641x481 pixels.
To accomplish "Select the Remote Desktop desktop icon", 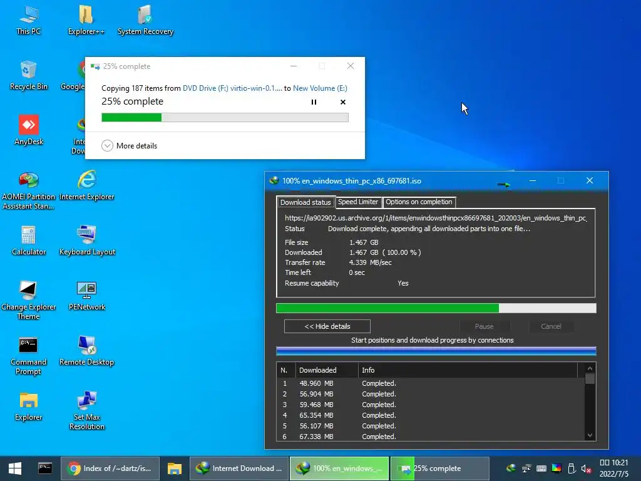I will [x=86, y=351].
